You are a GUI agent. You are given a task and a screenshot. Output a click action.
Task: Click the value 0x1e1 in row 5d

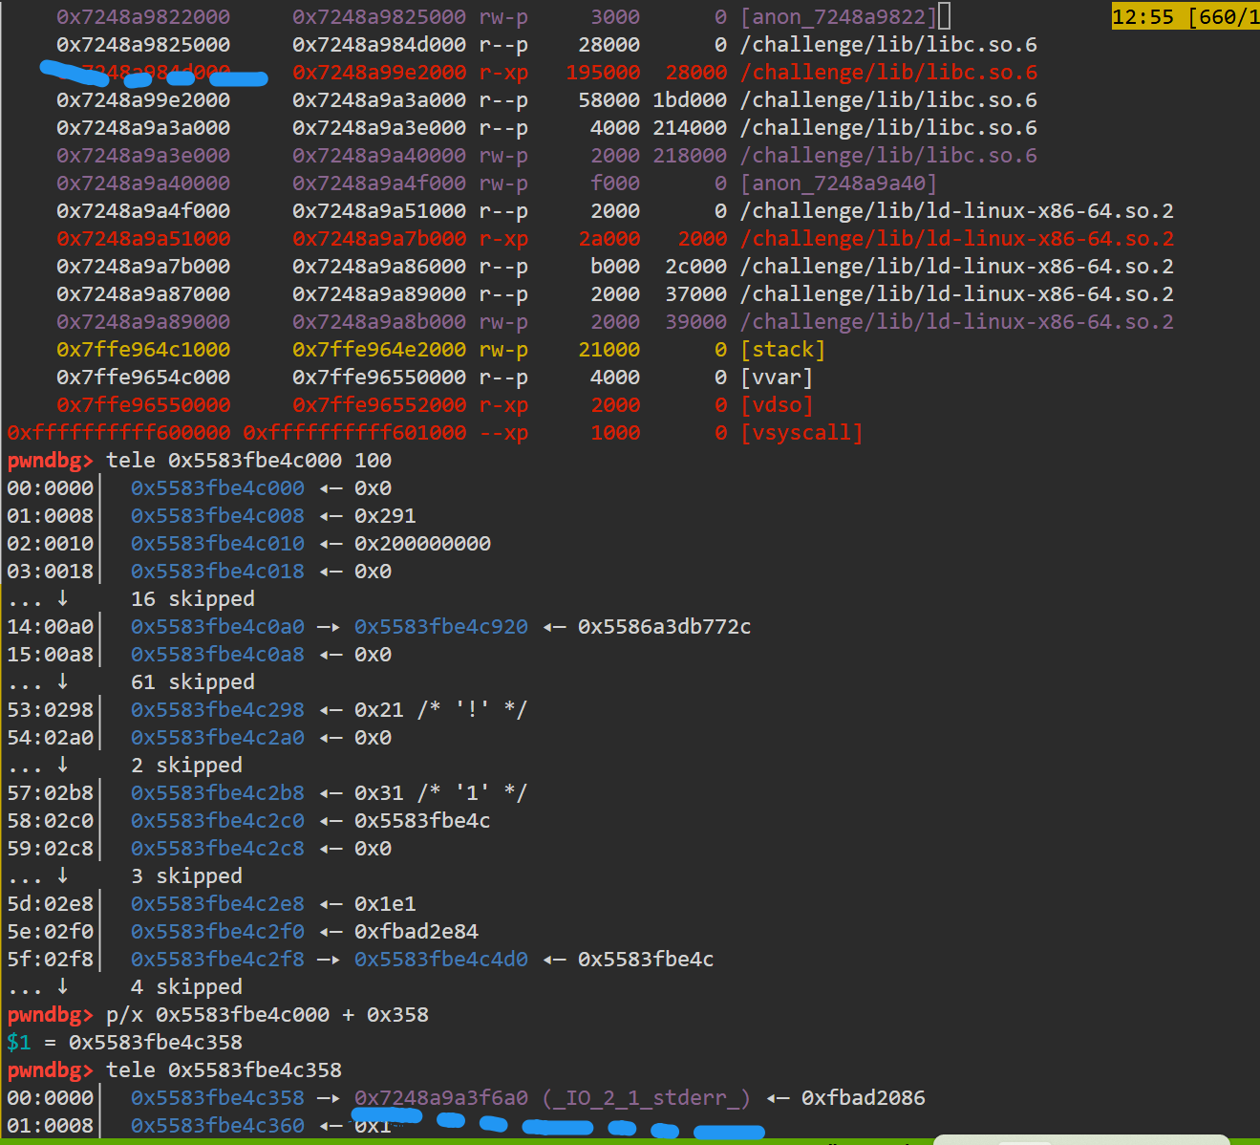click(385, 904)
